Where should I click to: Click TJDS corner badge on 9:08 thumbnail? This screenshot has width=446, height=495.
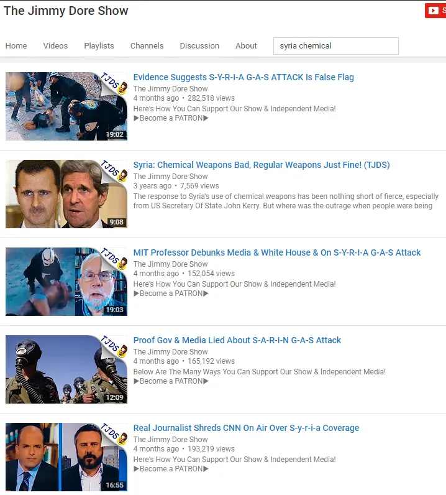[x=114, y=171]
